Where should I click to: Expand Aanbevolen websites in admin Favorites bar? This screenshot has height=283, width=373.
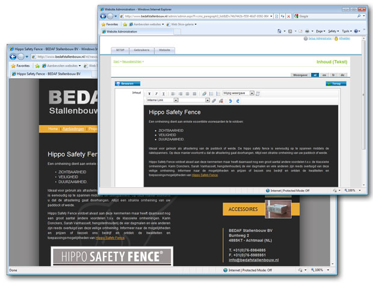coord(162,24)
